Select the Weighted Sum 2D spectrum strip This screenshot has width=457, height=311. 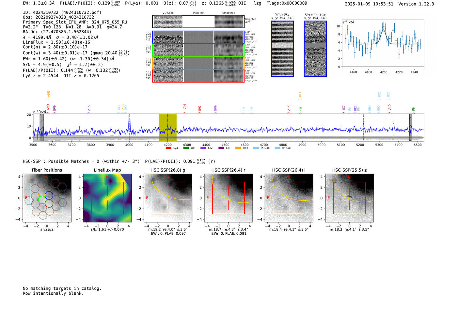[x=198, y=22]
